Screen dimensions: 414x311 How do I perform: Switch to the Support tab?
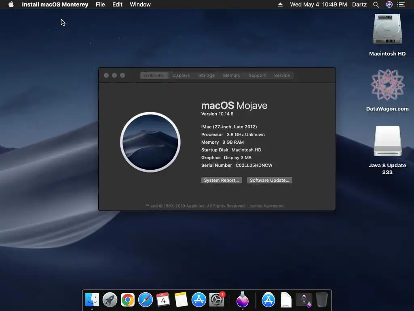(x=257, y=75)
